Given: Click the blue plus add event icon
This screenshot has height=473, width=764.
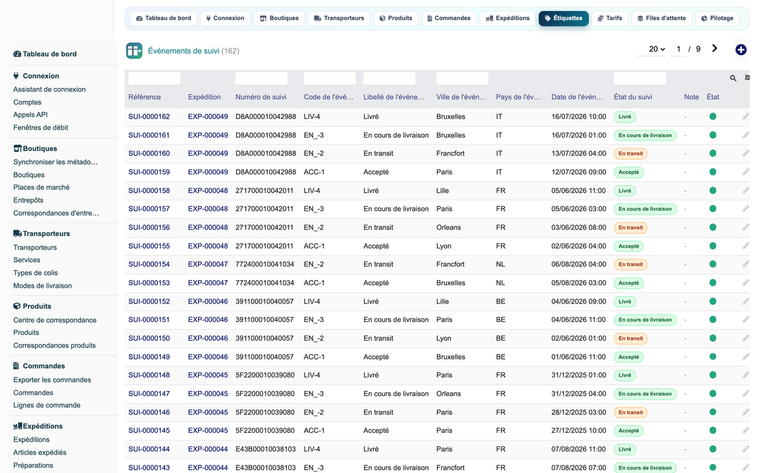Looking at the screenshot, I should [740, 50].
